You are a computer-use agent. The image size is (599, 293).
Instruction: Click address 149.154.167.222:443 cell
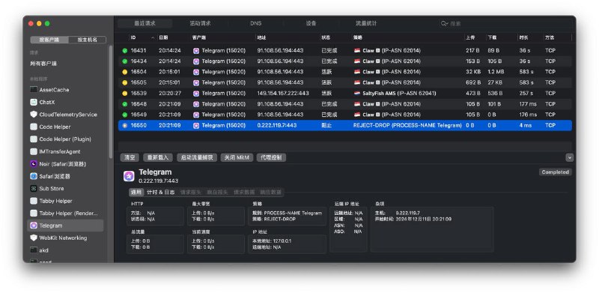click(x=283, y=94)
